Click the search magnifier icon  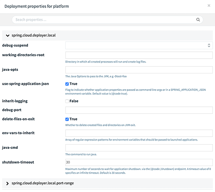[198, 20]
